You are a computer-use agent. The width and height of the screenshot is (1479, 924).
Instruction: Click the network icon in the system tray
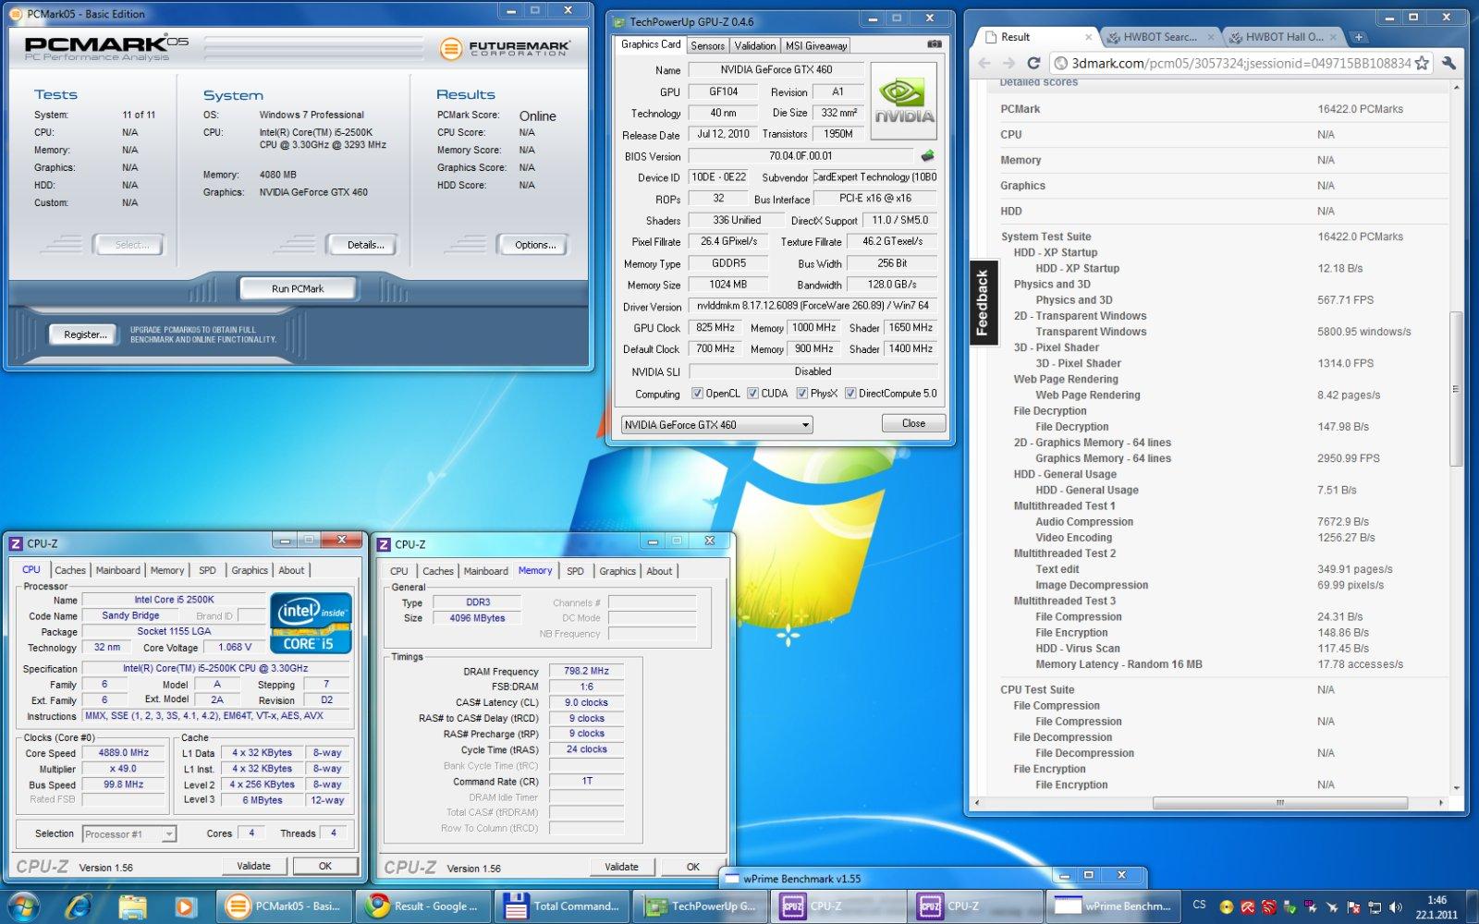point(1375,907)
